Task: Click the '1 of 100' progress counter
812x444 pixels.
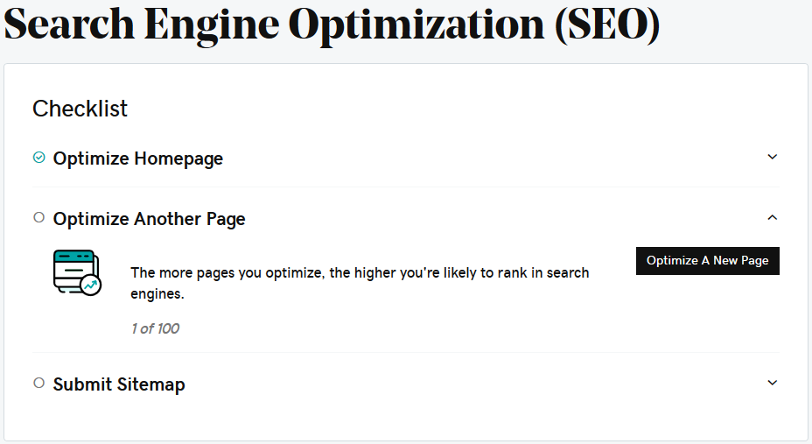Action: click(155, 329)
